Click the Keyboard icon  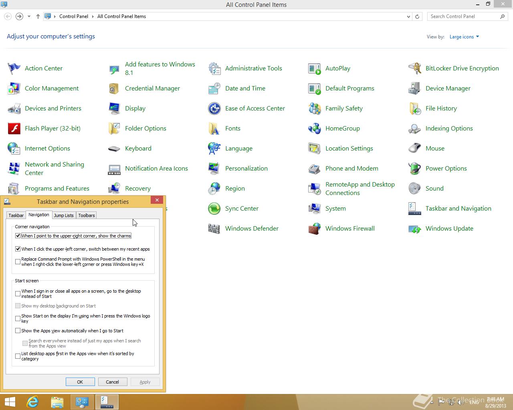[114, 149]
